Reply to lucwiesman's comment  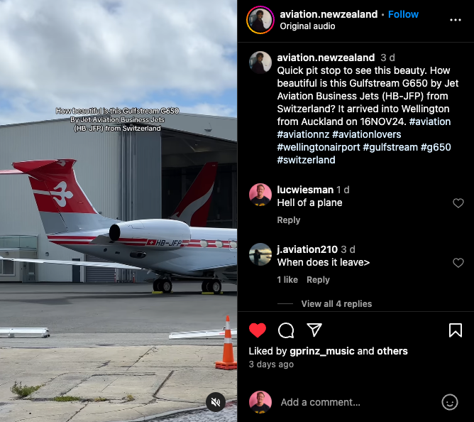(289, 220)
